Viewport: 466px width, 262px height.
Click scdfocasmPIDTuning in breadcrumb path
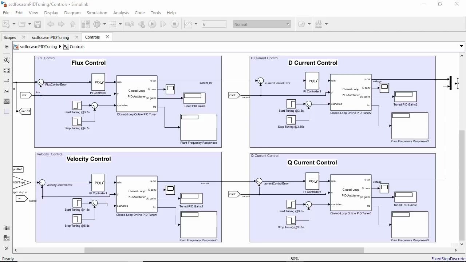pyautogui.click(x=38, y=47)
